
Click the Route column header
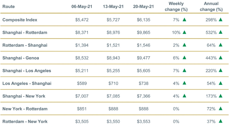(9, 7)
